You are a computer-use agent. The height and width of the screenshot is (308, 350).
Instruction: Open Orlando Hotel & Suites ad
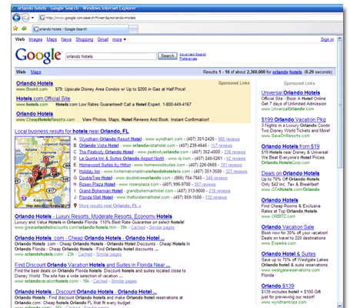click(288, 254)
